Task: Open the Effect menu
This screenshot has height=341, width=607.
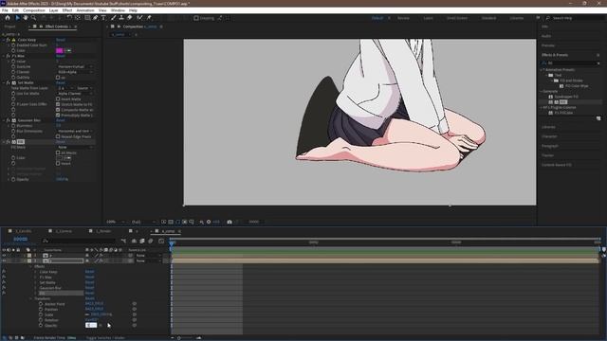Action: (x=67, y=10)
